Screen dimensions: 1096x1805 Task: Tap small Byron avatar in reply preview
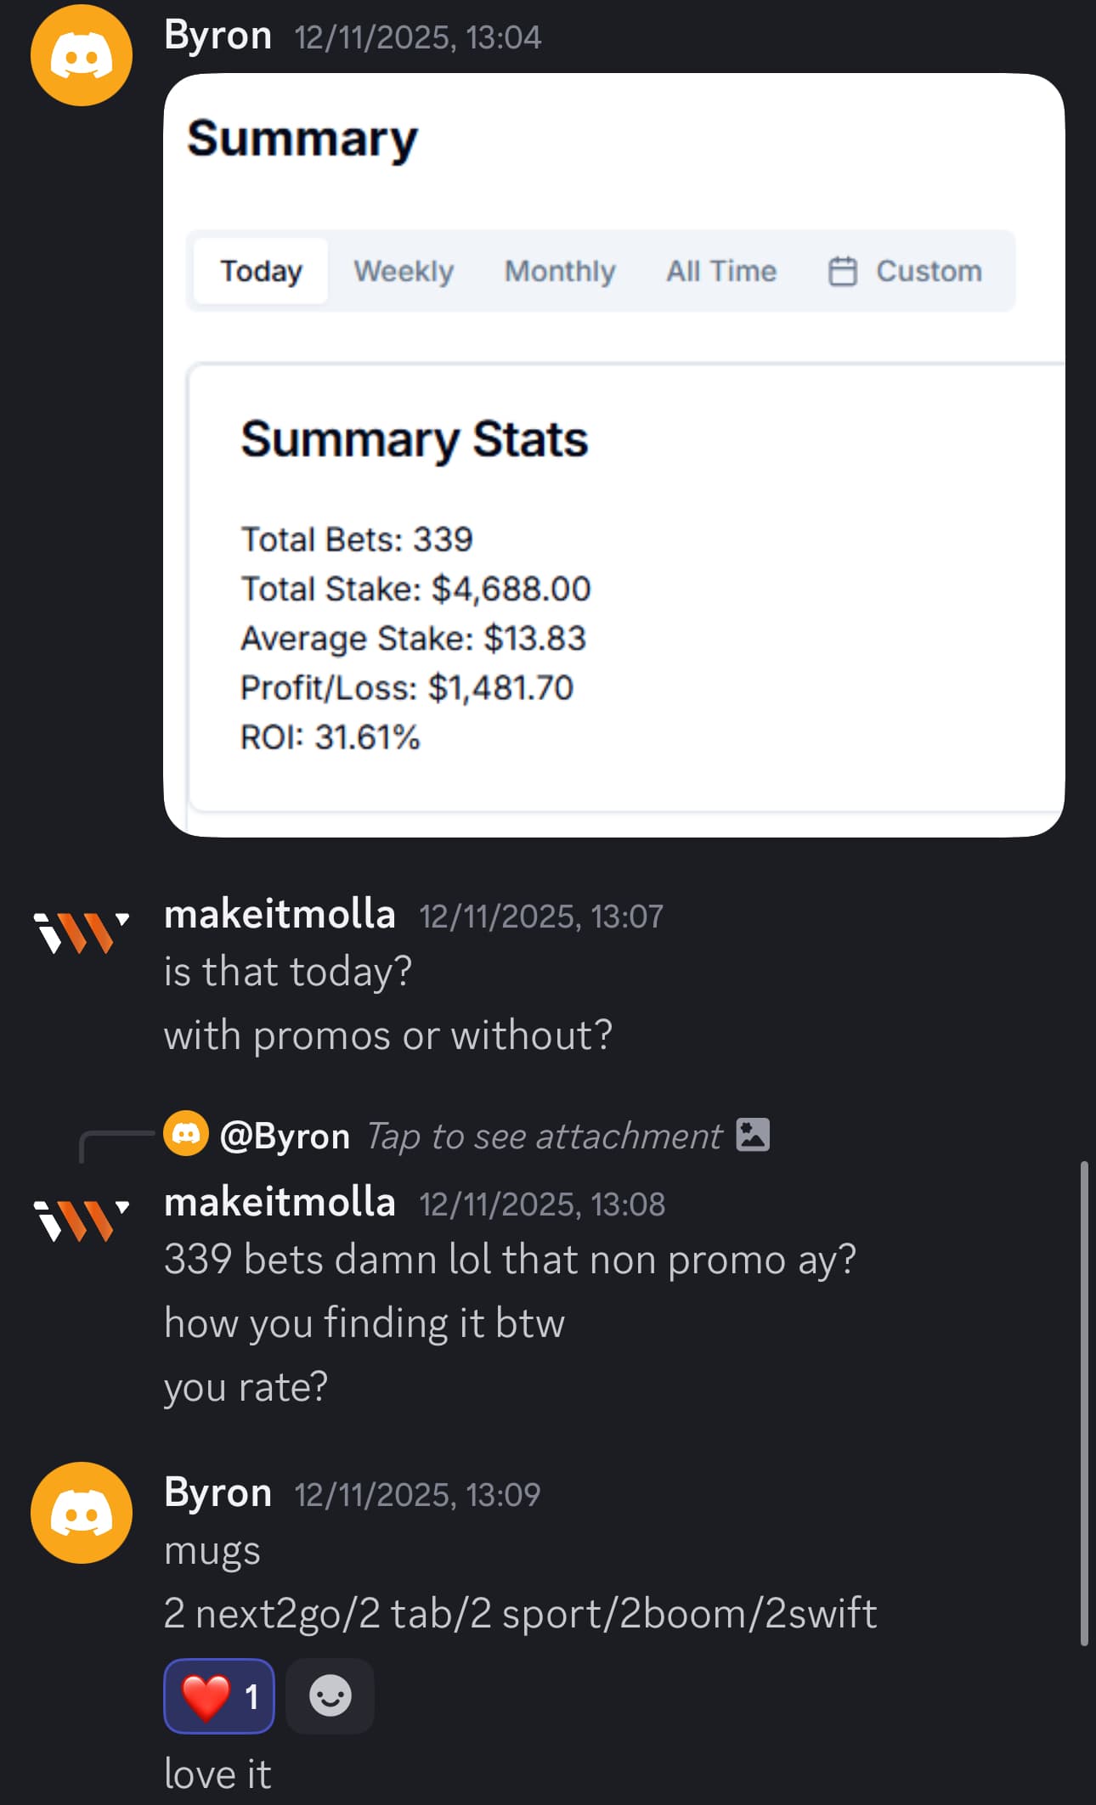click(x=186, y=1133)
